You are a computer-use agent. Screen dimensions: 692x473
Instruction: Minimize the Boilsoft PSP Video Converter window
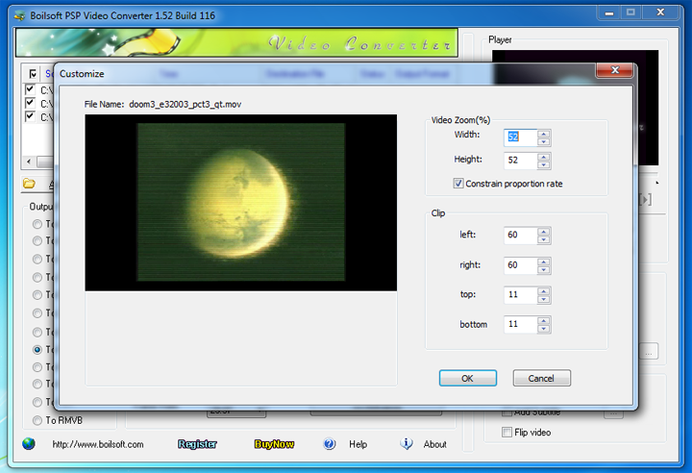click(609, 12)
